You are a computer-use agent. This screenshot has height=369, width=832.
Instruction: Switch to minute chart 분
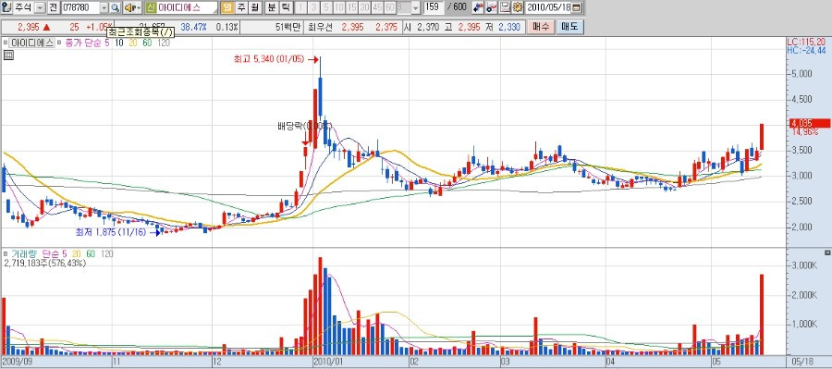pos(271,7)
